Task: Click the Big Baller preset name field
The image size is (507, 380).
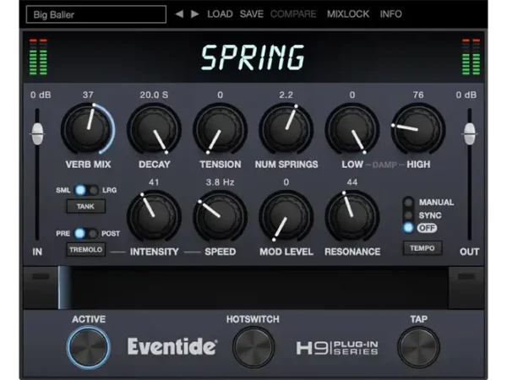Action: [96, 14]
